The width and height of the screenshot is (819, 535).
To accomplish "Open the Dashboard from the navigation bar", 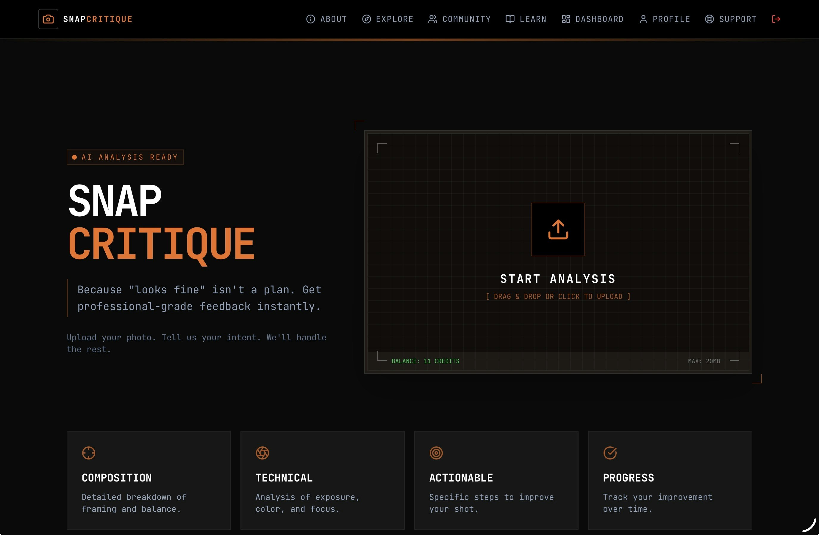I will (599, 19).
